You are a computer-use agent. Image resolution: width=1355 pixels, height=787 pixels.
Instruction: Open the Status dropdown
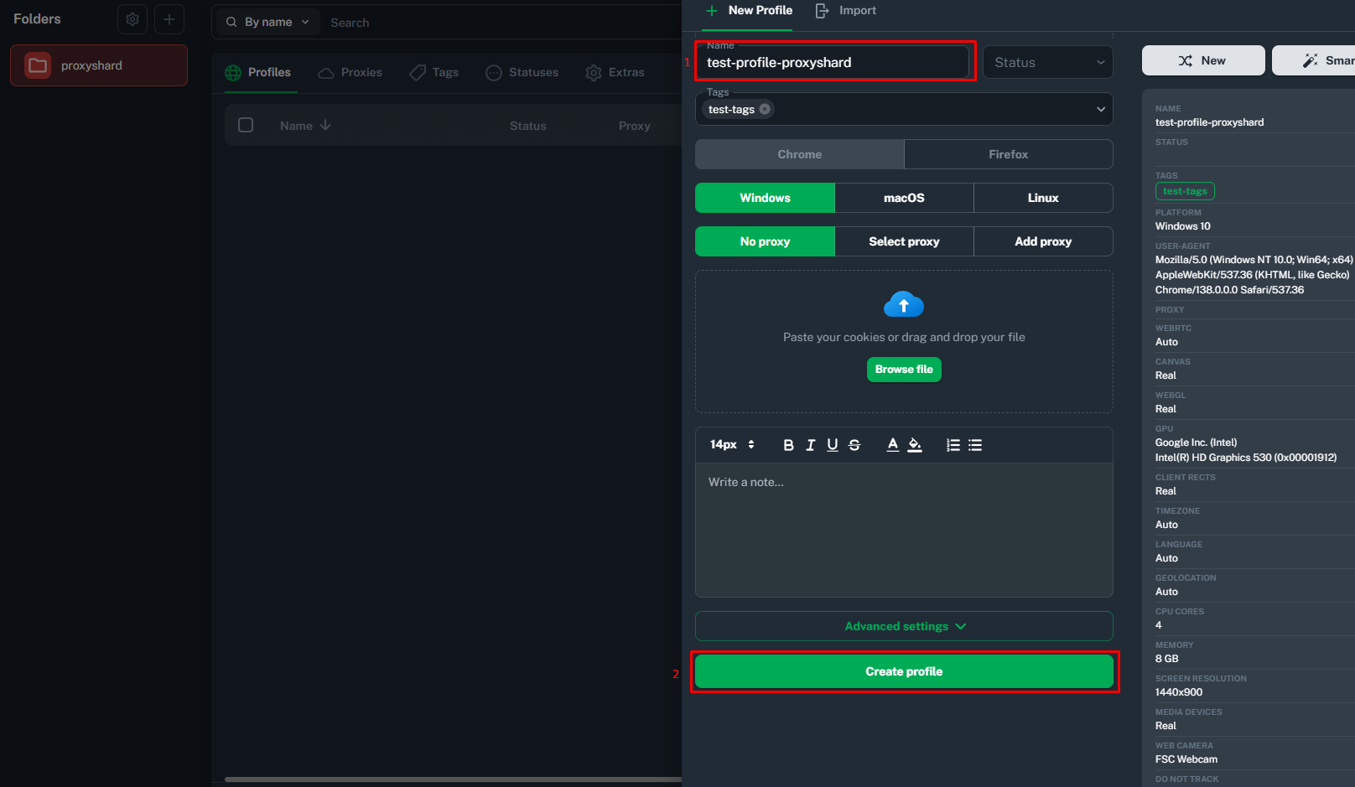1047,63
